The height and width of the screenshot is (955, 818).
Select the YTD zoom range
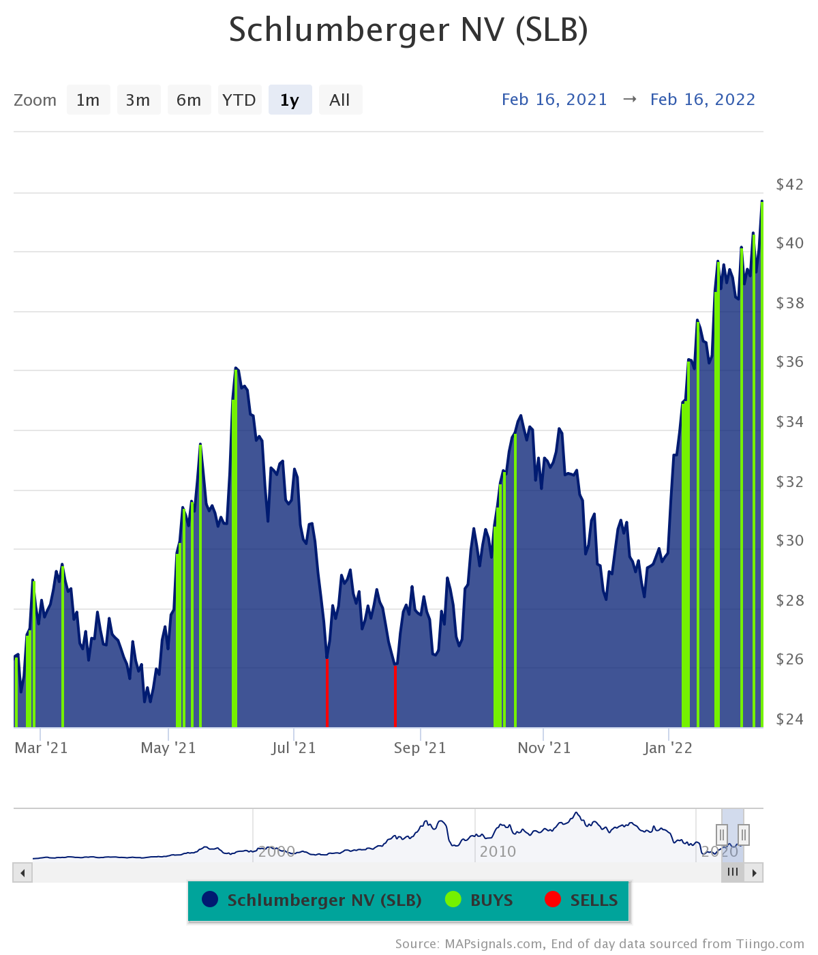[x=239, y=100]
